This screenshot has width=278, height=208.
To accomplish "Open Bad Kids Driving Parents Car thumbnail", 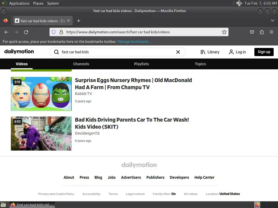I will [x=41, y=134].
